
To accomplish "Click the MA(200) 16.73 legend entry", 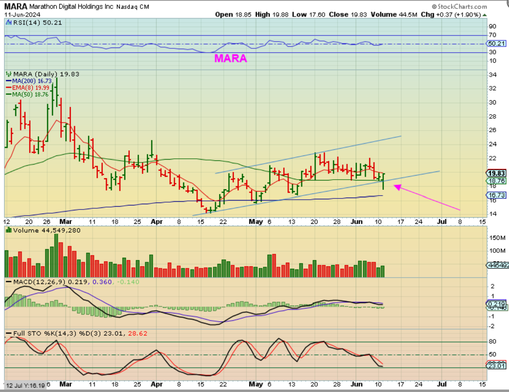I will coord(29,81).
